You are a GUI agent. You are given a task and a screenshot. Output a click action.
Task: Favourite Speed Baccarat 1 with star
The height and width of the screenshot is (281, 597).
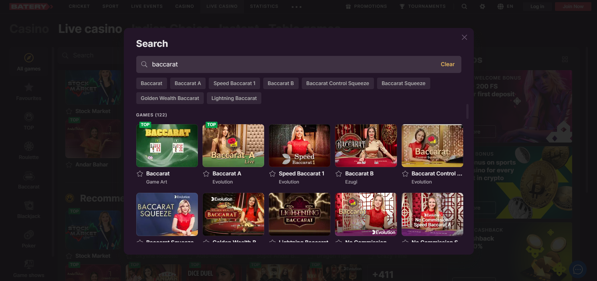273,174
